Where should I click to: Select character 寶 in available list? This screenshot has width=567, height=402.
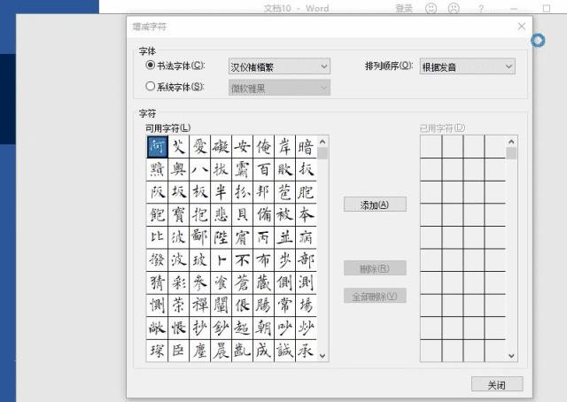coord(178,215)
